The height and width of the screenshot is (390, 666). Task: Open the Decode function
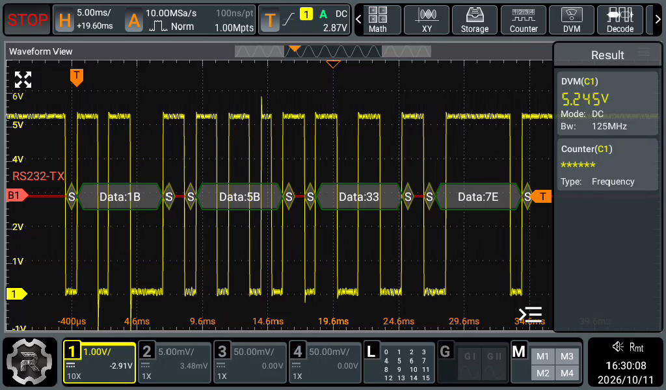[x=620, y=19]
